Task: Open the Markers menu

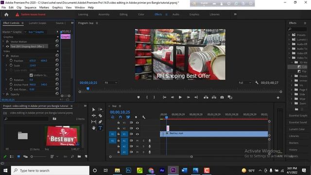Action: point(44,8)
